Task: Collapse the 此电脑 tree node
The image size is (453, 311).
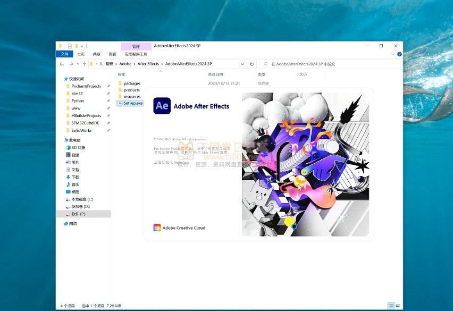Action: pos(60,140)
